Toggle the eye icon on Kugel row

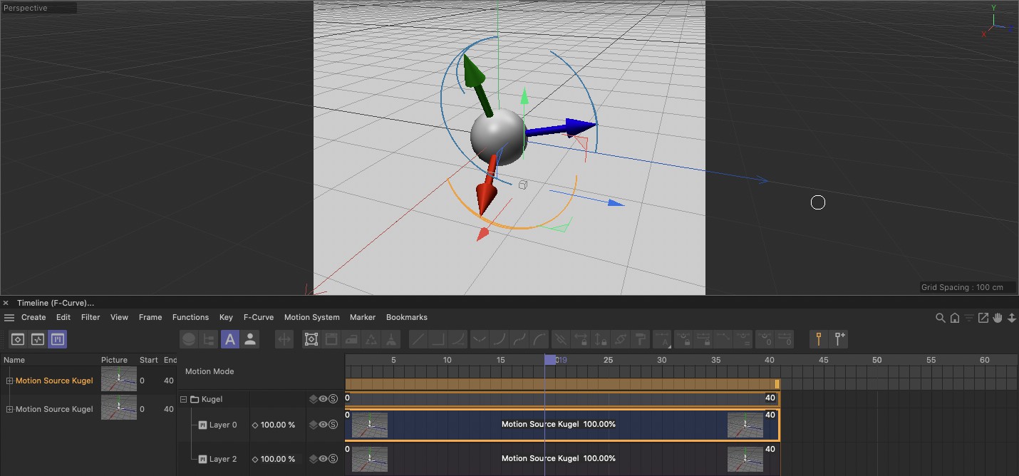click(323, 399)
